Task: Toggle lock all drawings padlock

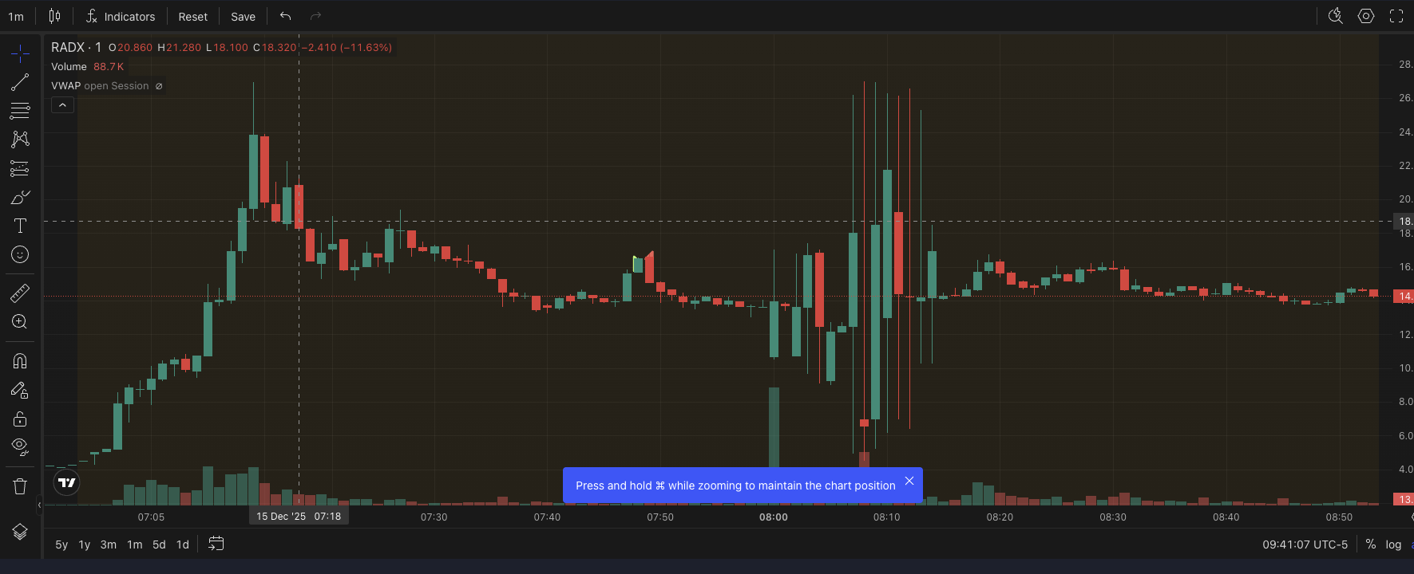Action: point(20,419)
